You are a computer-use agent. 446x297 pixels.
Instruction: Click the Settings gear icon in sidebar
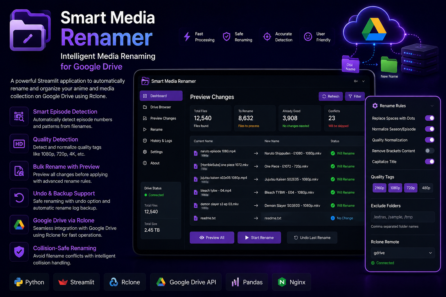coord(145,152)
